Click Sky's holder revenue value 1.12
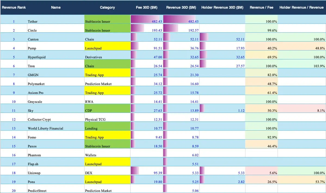 click(241, 110)
